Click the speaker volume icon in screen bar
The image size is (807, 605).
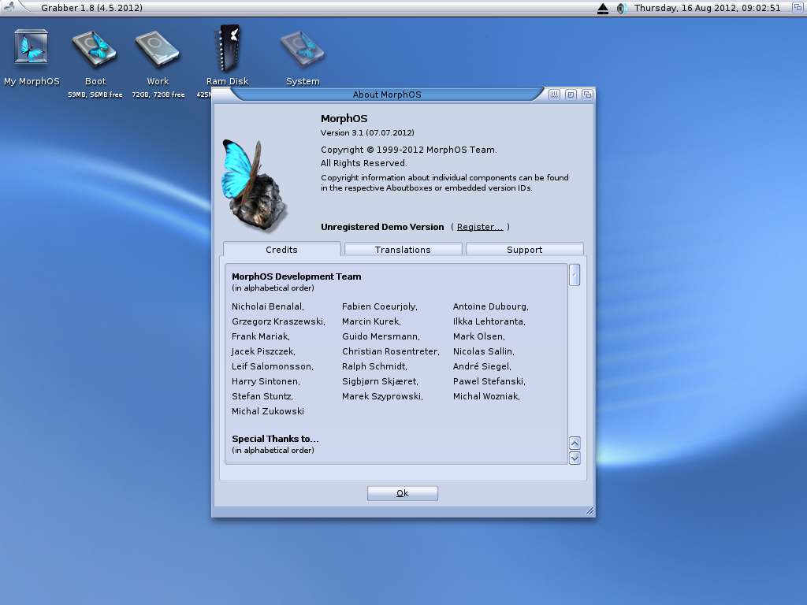[x=621, y=8]
